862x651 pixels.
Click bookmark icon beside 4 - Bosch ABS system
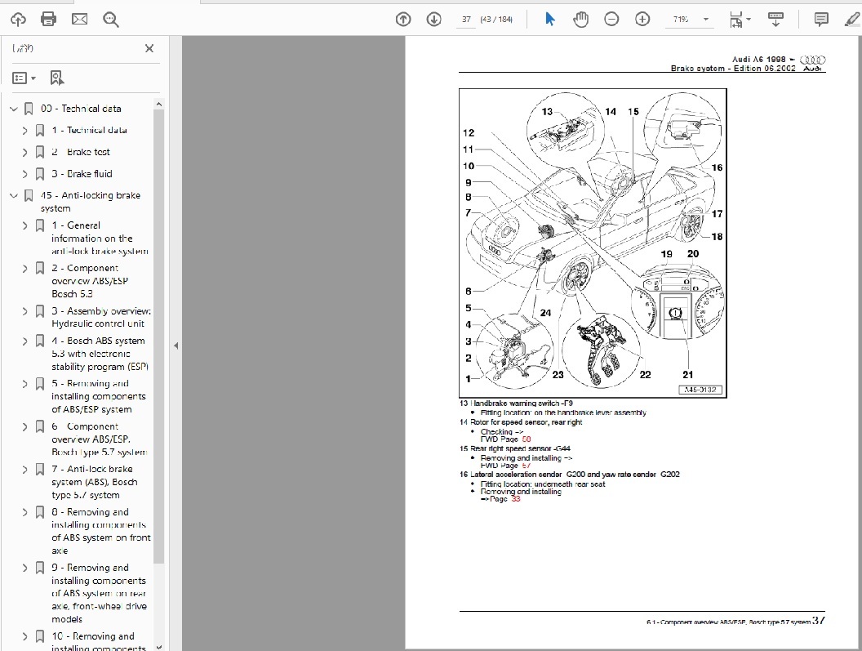tap(40, 341)
